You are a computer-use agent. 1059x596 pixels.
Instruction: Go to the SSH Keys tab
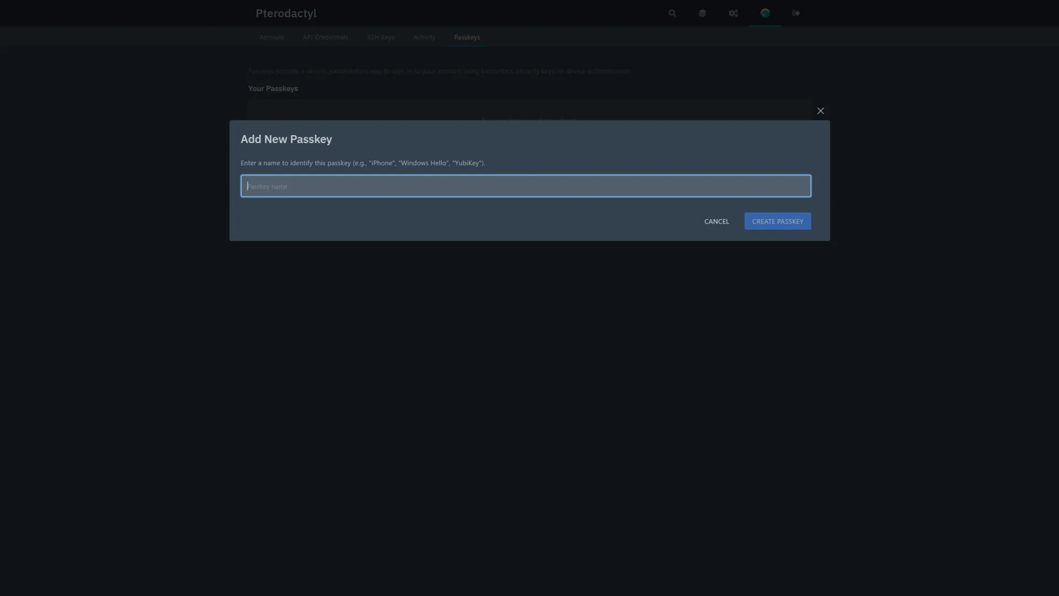(380, 38)
